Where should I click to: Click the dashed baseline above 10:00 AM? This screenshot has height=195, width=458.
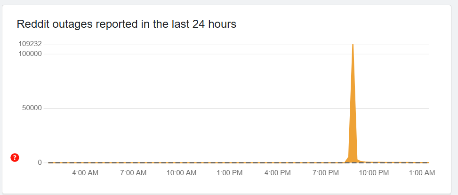tap(181, 162)
